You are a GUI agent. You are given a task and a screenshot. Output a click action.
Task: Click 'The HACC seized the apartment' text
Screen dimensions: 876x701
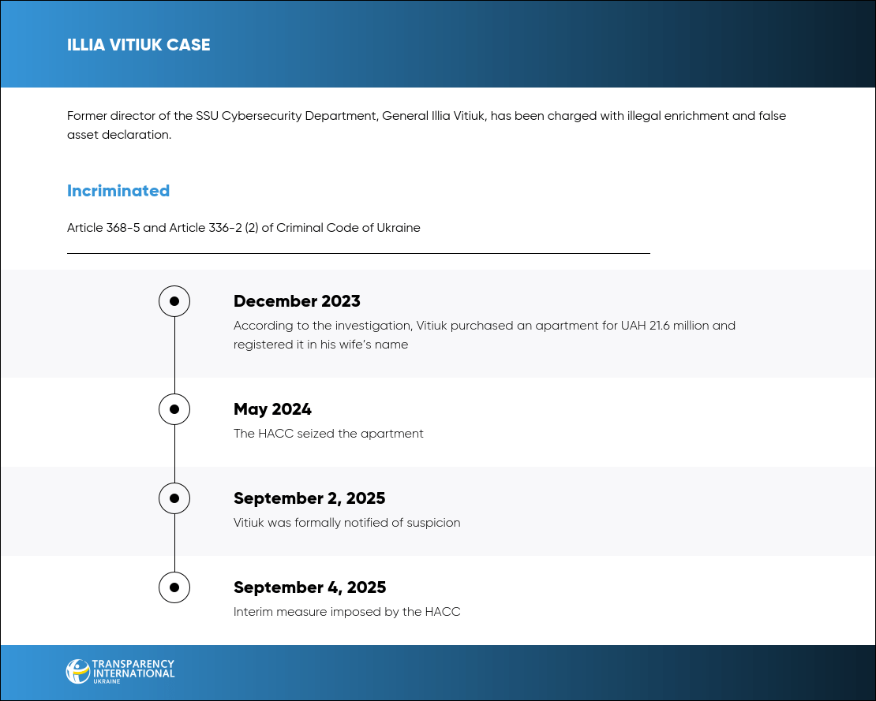click(328, 434)
